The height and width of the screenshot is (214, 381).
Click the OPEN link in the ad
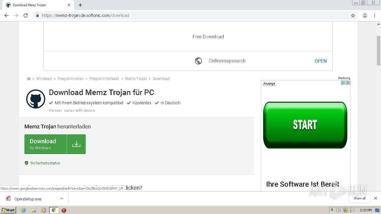(x=321, y=61)
